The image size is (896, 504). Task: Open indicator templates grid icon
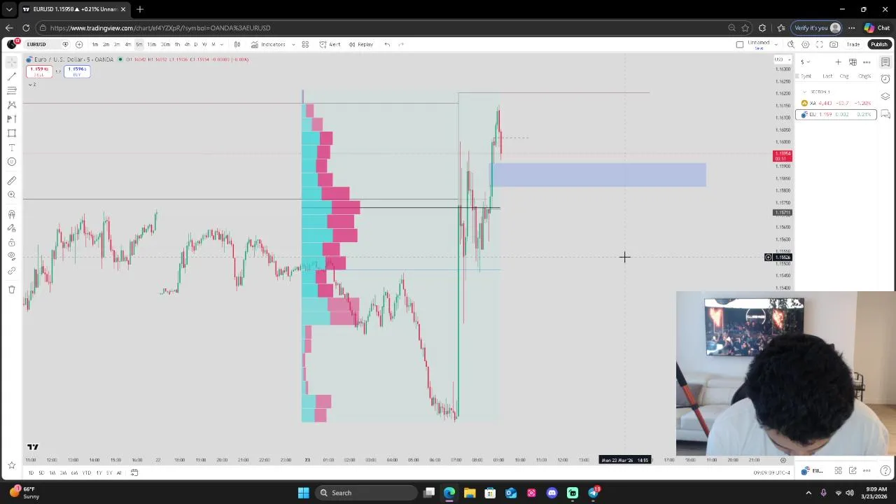[305, 44]
